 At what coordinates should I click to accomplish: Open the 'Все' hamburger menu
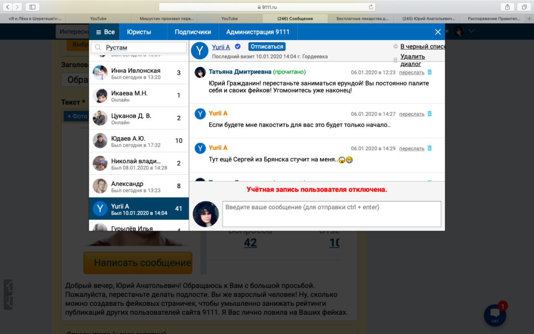tap(104, 32)
